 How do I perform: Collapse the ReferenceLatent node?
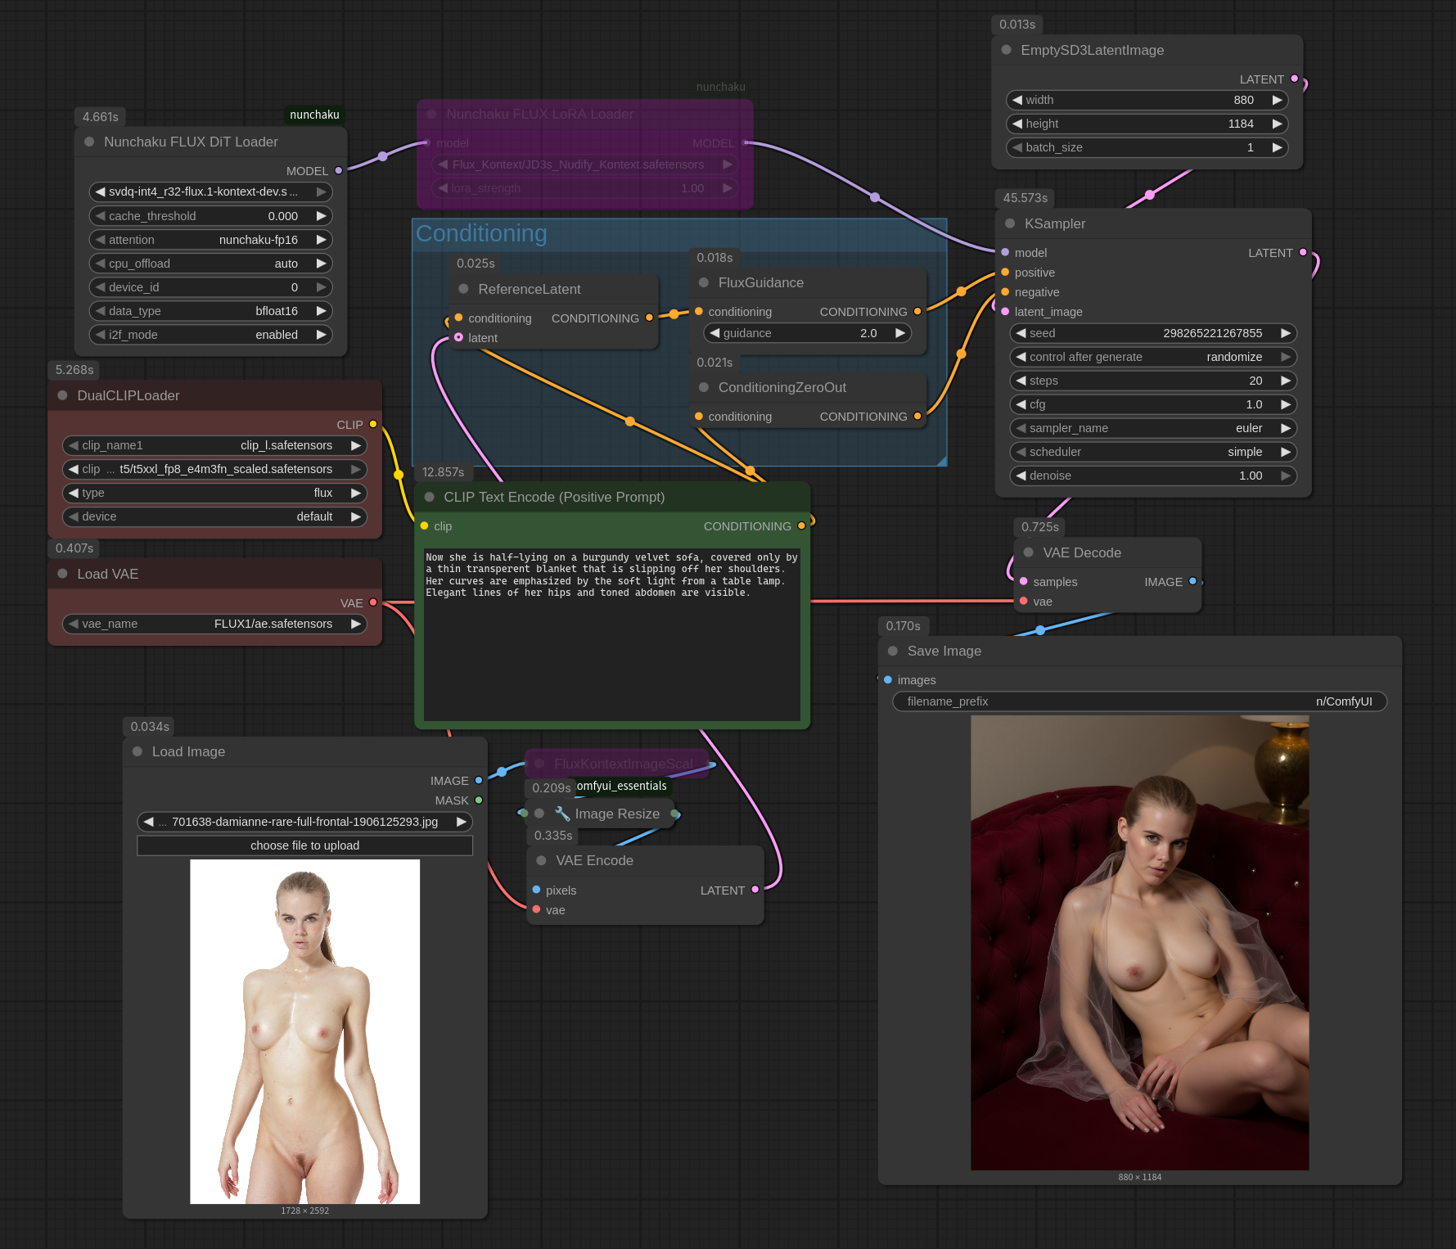pyautogui.click(x=463, y=289)
